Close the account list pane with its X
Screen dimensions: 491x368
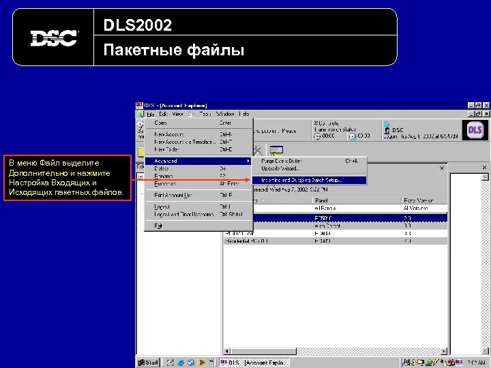pos(442,168)
